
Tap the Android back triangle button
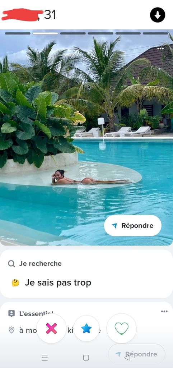[127, 358]
